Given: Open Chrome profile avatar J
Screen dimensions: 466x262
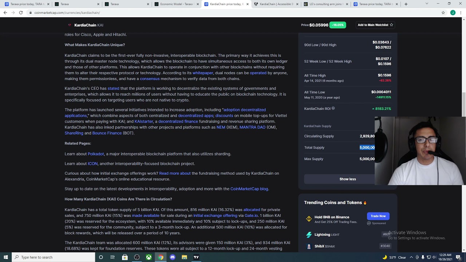Looking at the screenshot, I should (x=453, y=12).
